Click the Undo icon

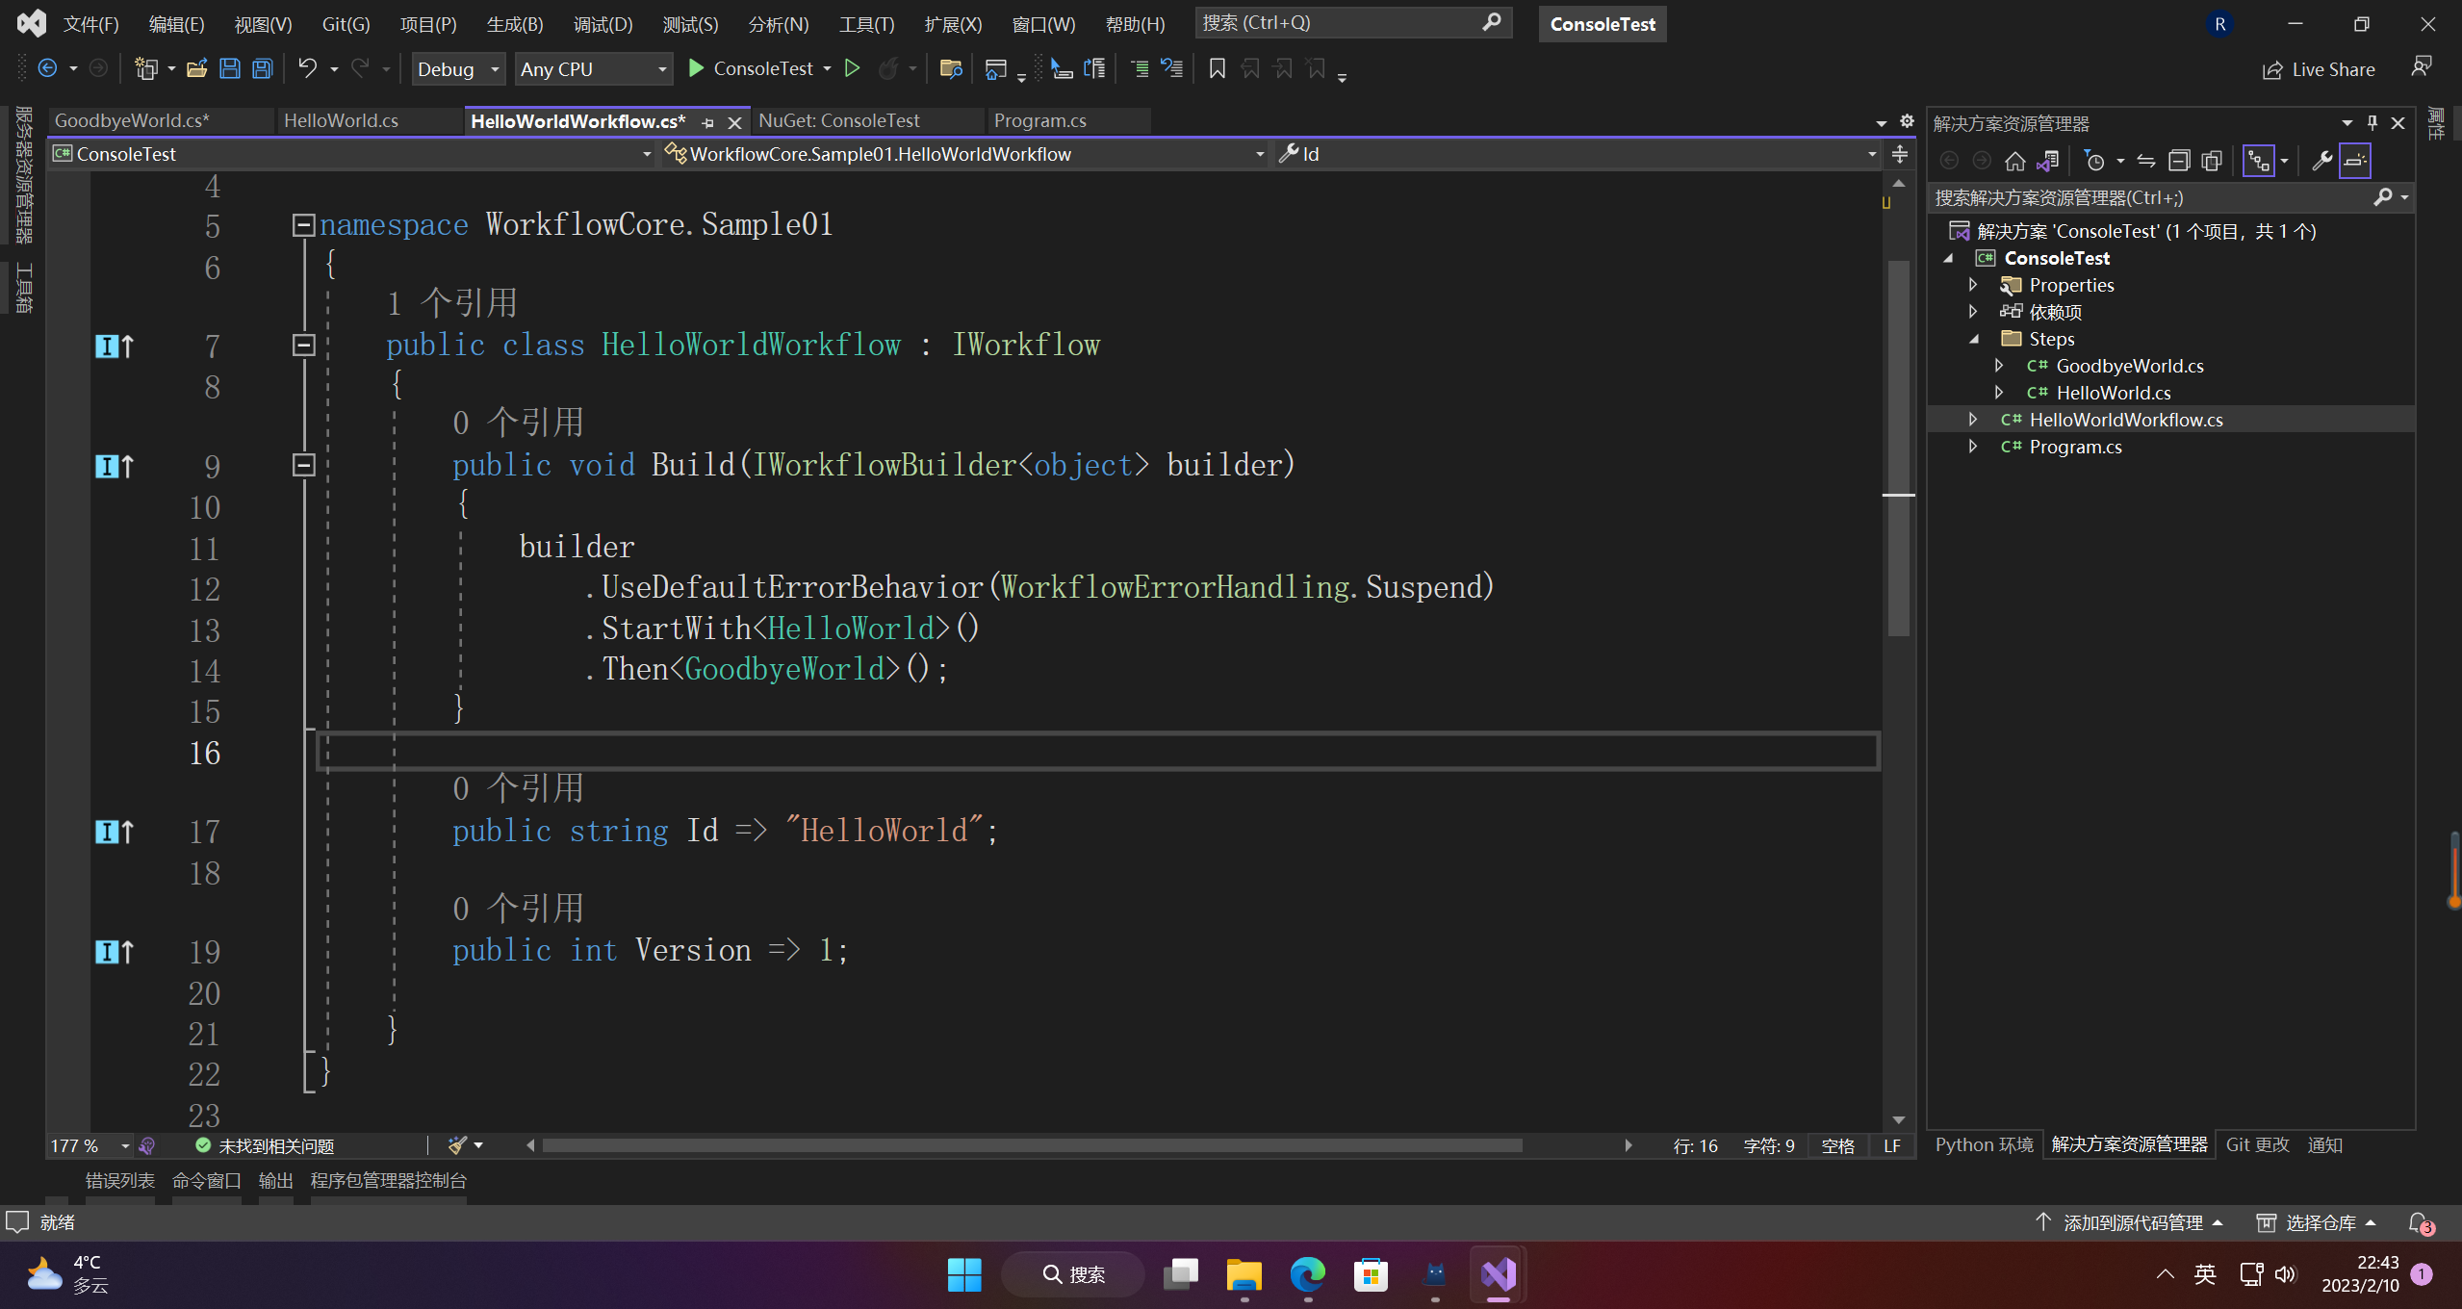tap(306, 68)
